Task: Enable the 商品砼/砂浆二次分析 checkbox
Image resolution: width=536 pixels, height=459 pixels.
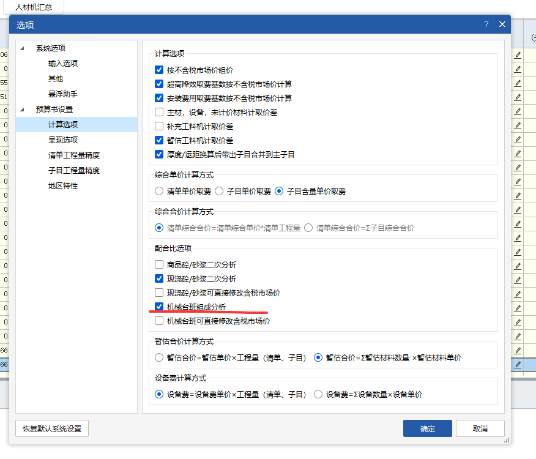Action: [158, 264]
